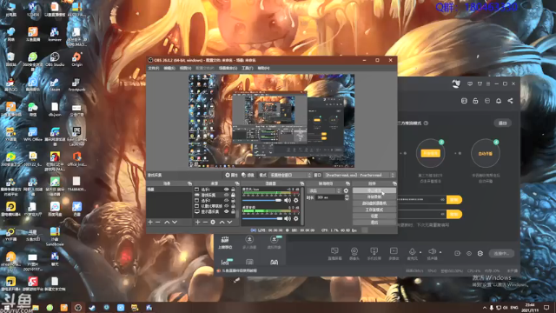Viewport: 556px width, 313px height.
Task: Click the start recording button in Controls
Action: 374,197
